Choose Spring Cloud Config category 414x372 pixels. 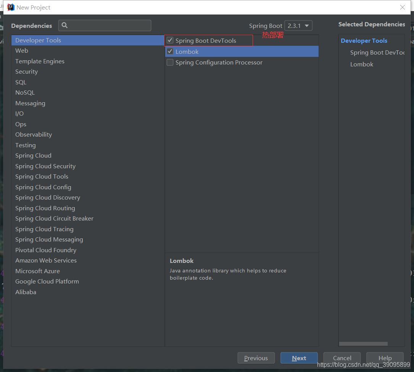[88, 187]
